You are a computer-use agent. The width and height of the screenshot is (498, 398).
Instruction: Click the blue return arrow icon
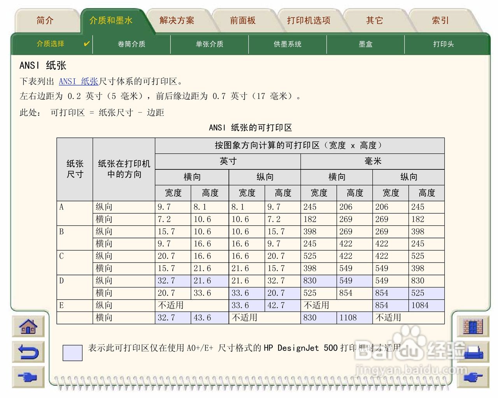(x=28, y=352)
